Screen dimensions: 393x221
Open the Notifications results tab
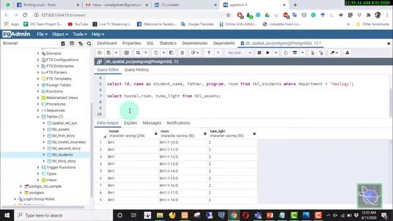tap(178, 123)
